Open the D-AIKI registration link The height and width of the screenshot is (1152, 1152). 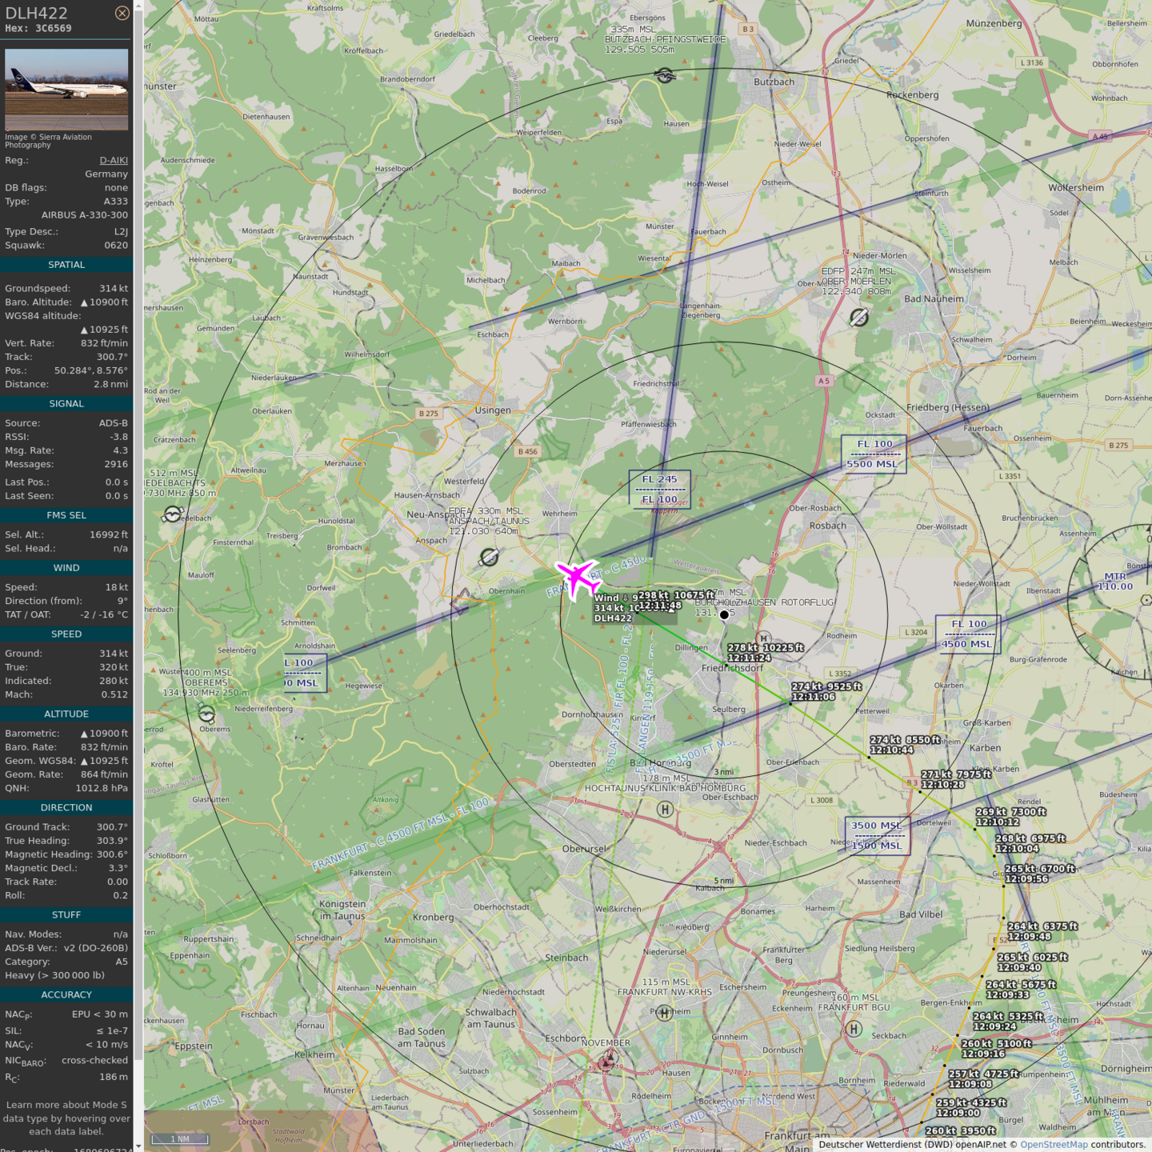[x=114, y=160]
